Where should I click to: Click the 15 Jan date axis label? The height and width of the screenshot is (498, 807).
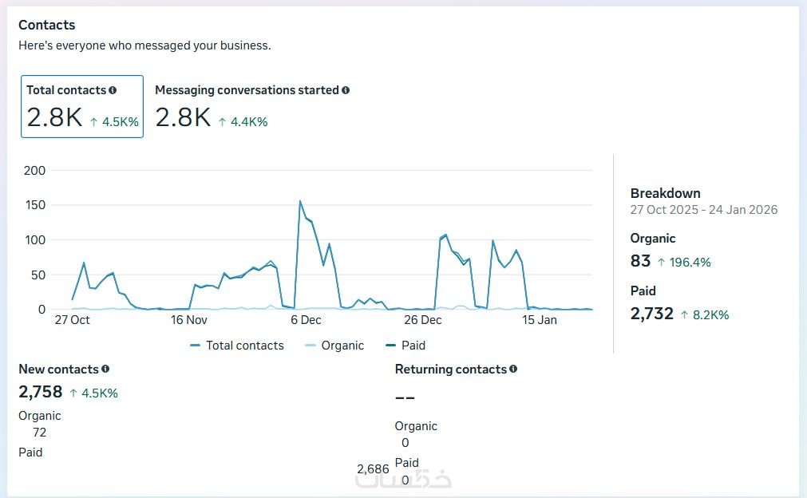point(540,320)
